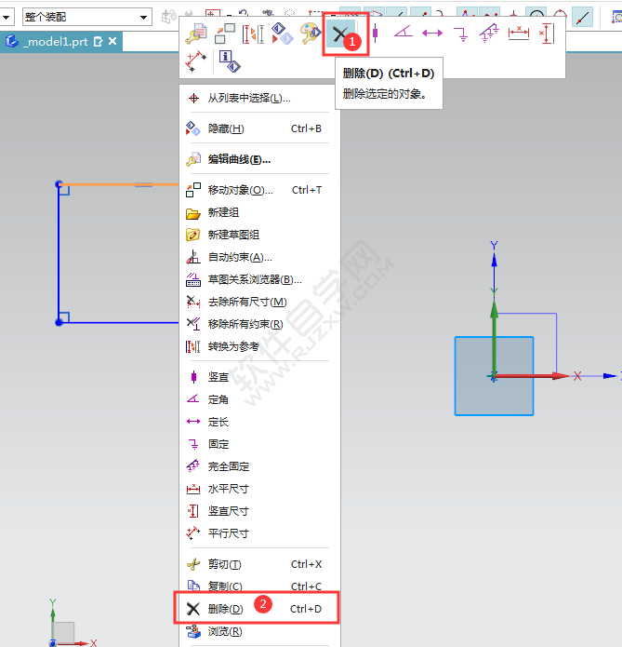Image resolution: width=622 pixels, height=647 pixels.
Task: Open 草图关系浏览器(B)... from menu
Action: [260, 279]
